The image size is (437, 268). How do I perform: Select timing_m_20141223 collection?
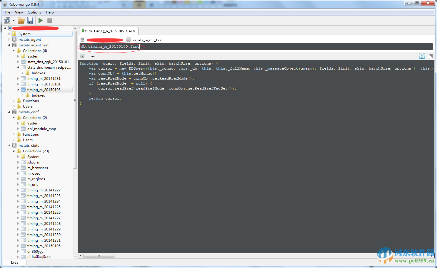(x=44, y=196)
